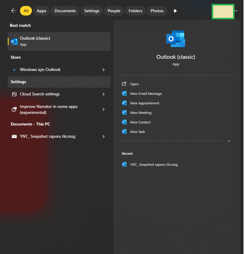The image size is (245, 254).
Task: Click the Outlook icon beside New Email Message
Action: tap(124, 94)
